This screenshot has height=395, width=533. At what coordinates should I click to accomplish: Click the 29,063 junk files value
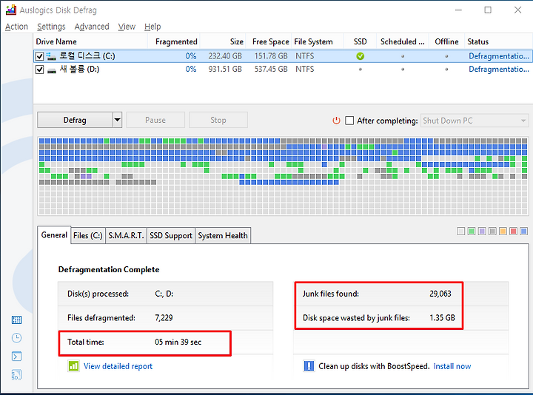[440, 294]
